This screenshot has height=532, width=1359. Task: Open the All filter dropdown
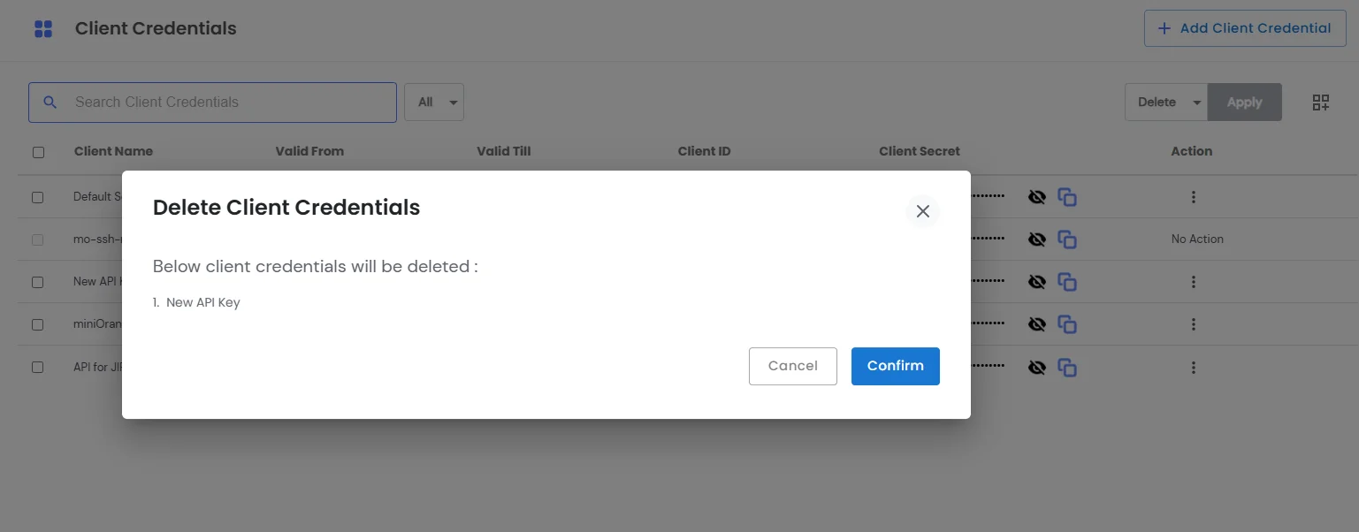434,102
